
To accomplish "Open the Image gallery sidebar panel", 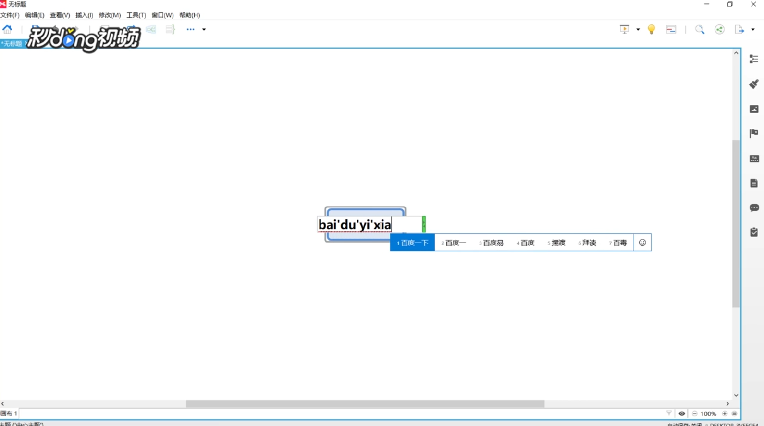I will pyautogui.click(x=754, y=109).
